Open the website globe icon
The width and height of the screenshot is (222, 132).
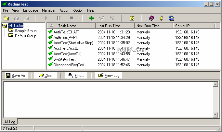[171, 18]
